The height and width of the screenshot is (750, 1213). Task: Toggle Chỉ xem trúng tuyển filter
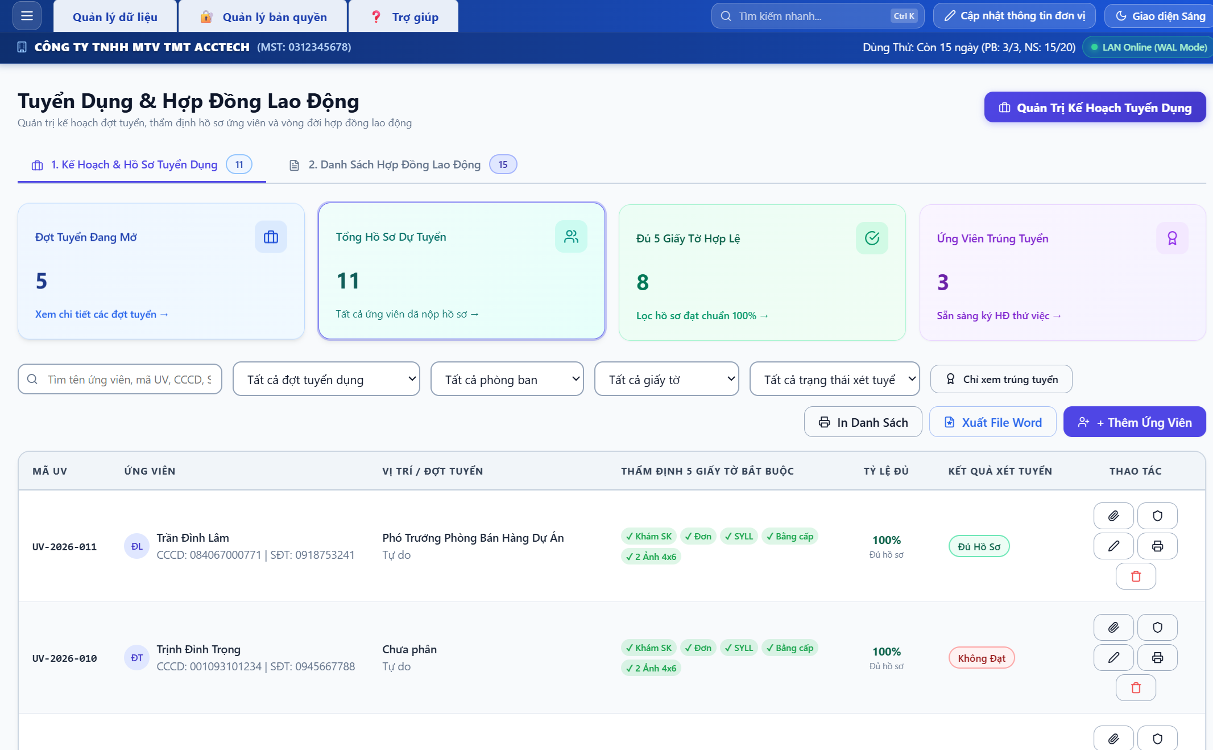tap(1001, 379)
